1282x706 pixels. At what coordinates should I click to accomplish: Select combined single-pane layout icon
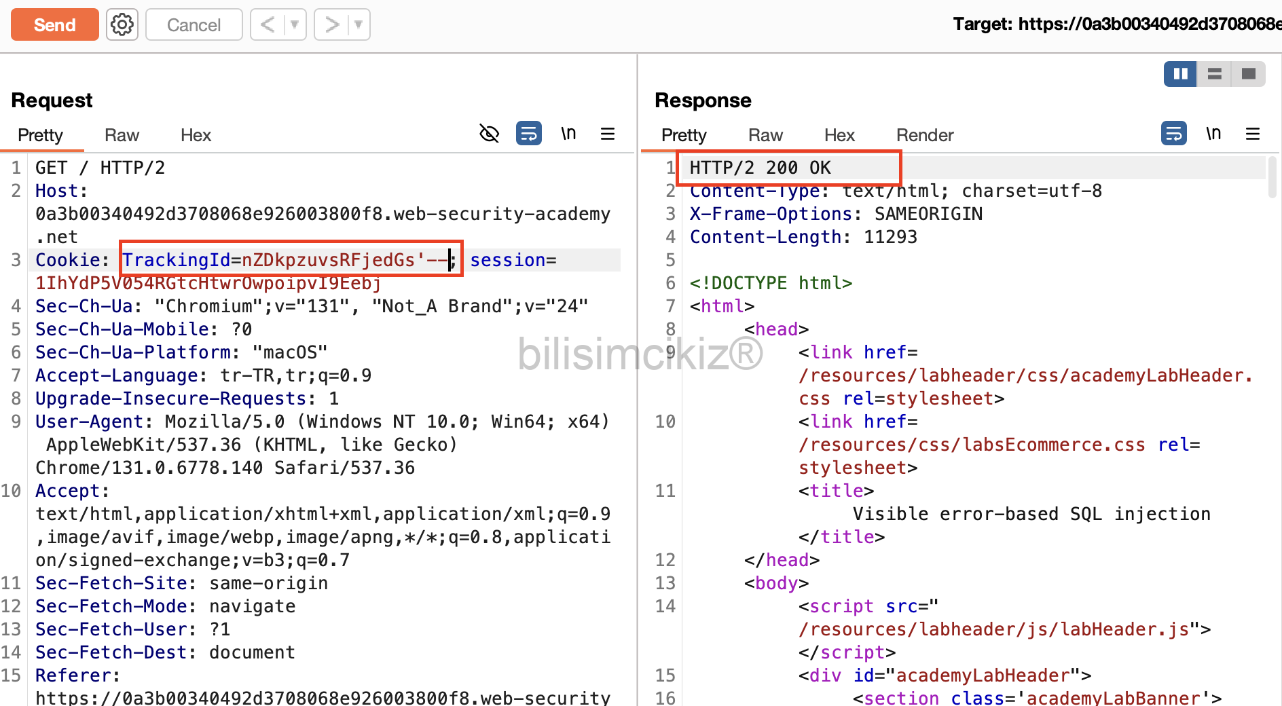click(1248, 74)
